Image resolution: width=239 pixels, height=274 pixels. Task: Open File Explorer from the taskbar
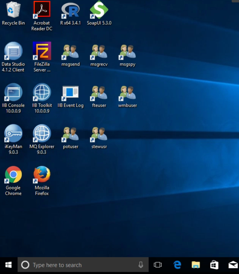click(x=196, y=265)
